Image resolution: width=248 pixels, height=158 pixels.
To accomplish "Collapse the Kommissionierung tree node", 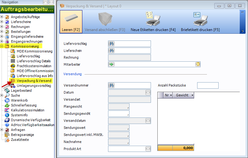I will [x=2, y=46].
